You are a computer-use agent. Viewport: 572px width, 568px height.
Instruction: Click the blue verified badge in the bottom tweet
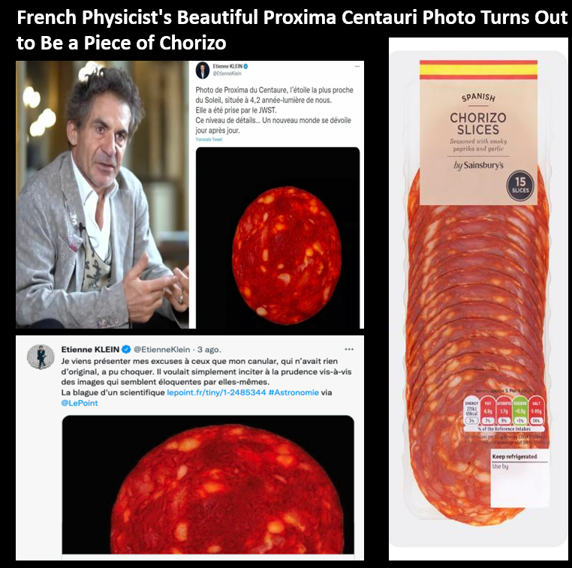point(126,349)
